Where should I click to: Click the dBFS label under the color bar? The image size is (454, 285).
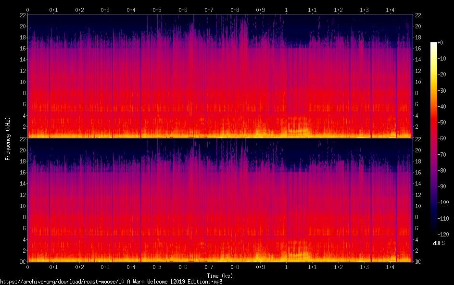(438, 243)
